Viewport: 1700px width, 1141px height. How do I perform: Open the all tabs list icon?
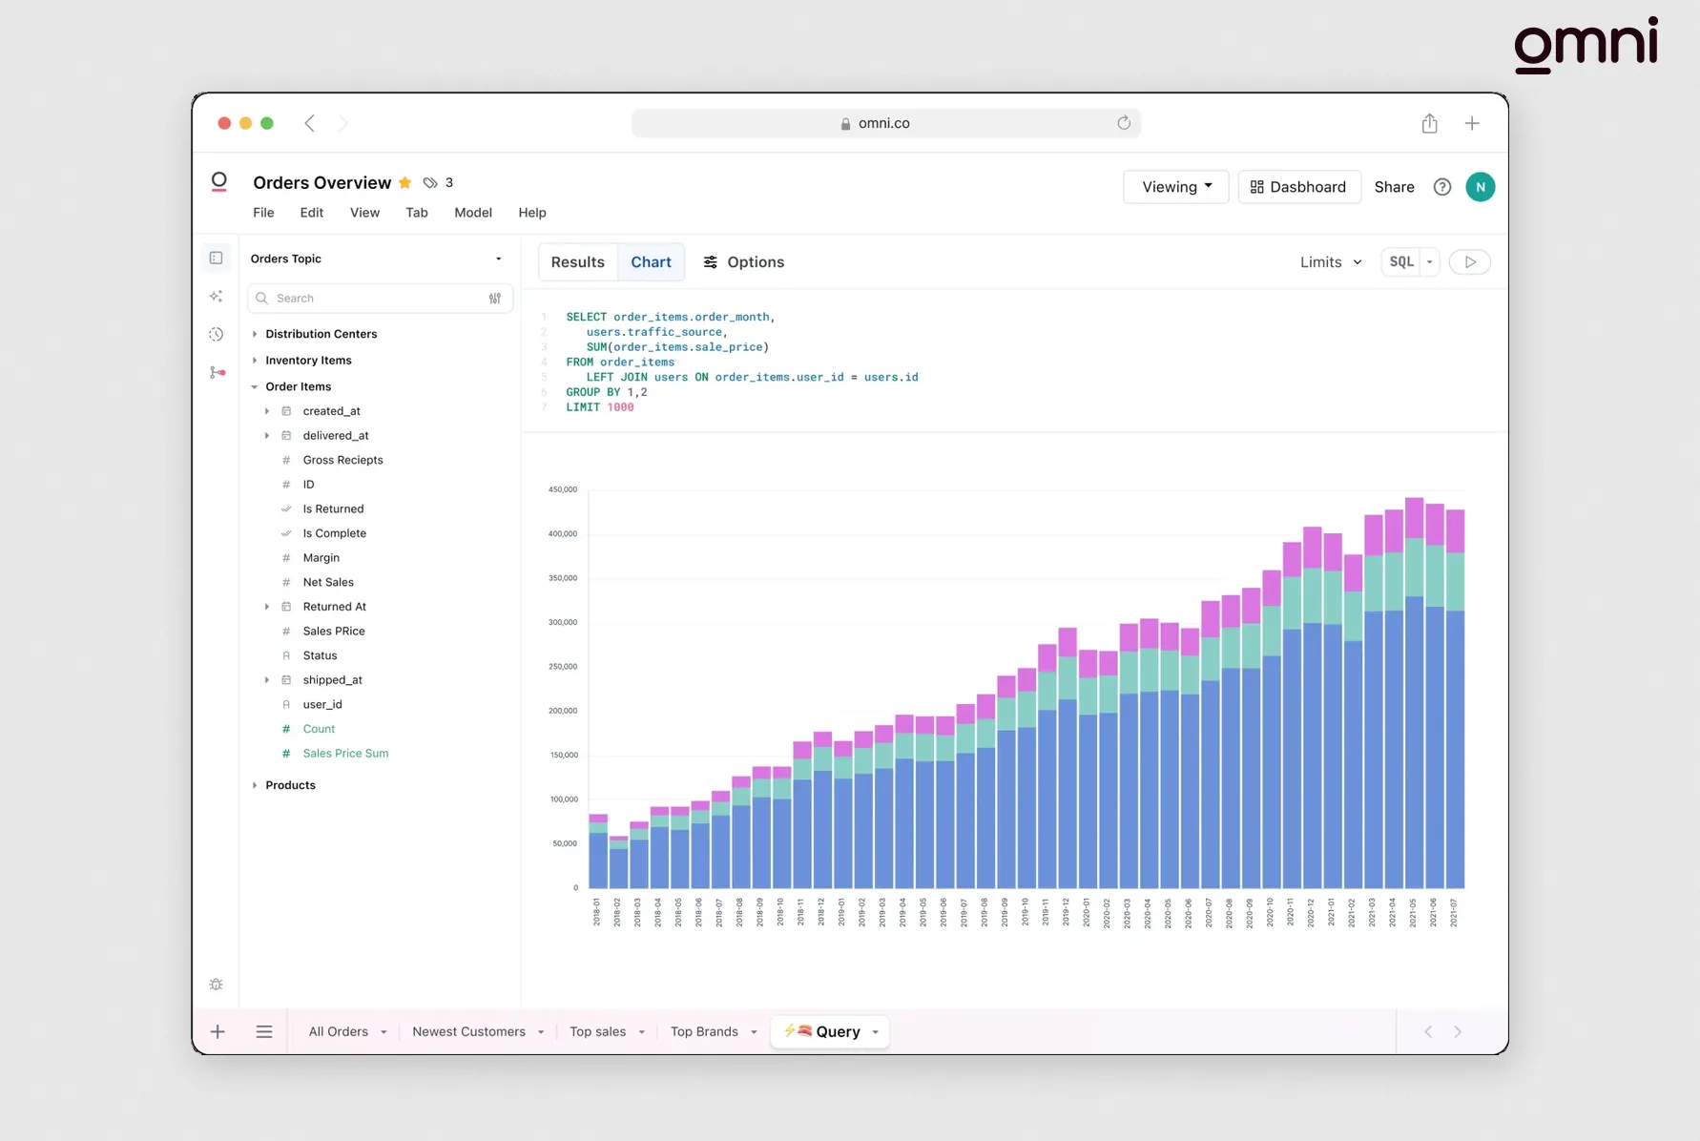pos(264,1031)
